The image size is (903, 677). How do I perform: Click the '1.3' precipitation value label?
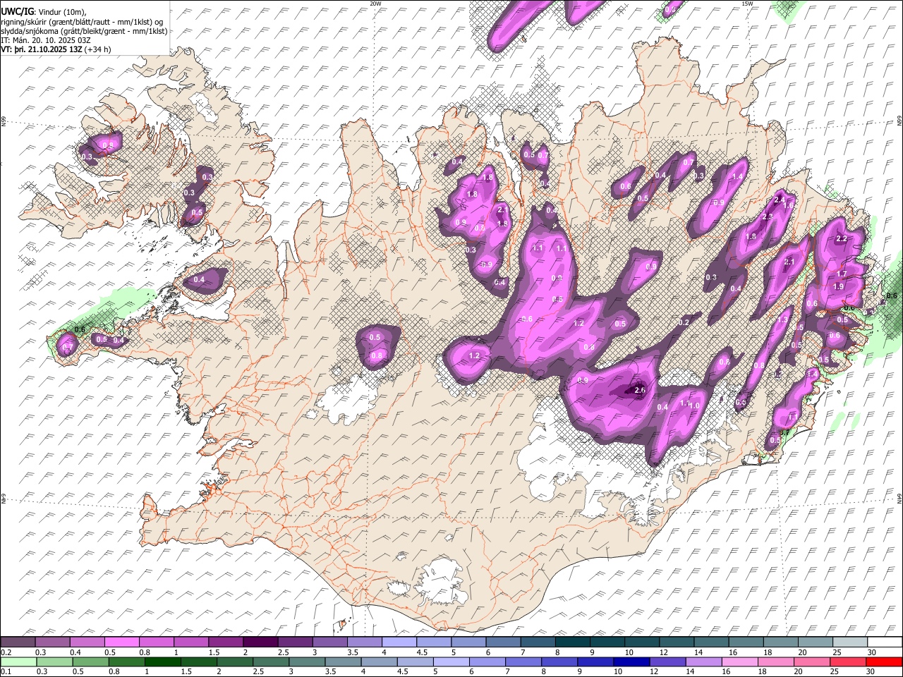782,320
